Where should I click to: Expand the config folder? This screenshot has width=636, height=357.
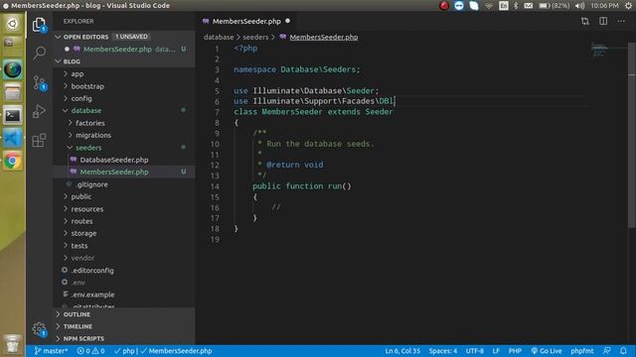81,98
